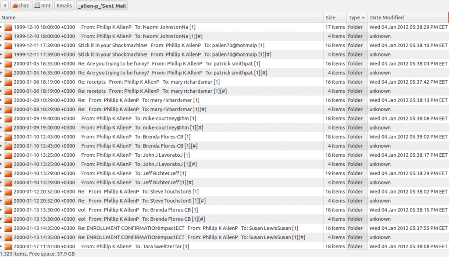Viewport: 449px width, 257px height.
Task: Click folder icon of Shockmachine [1] row
Action: [x=8, y=45]
